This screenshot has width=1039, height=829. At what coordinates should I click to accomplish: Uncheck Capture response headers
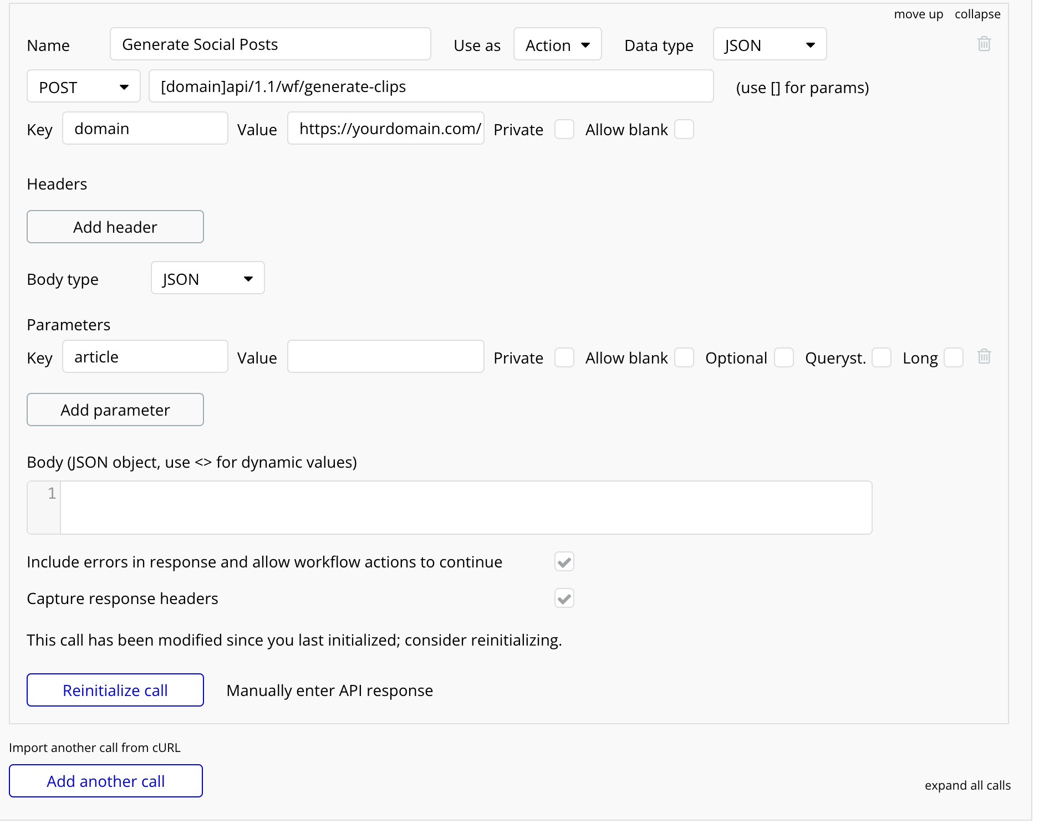(564, 598)
